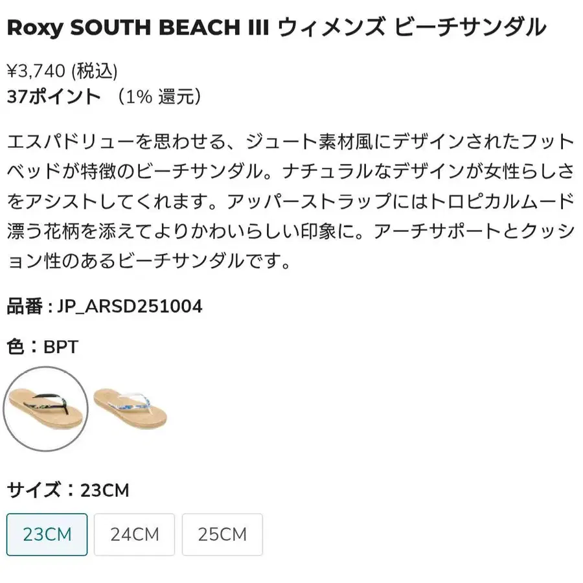Image resolution: width=583 pixels, height=583 pixels.
Task: Click the サイズ：23CM size label
Action: pos(68,490)
